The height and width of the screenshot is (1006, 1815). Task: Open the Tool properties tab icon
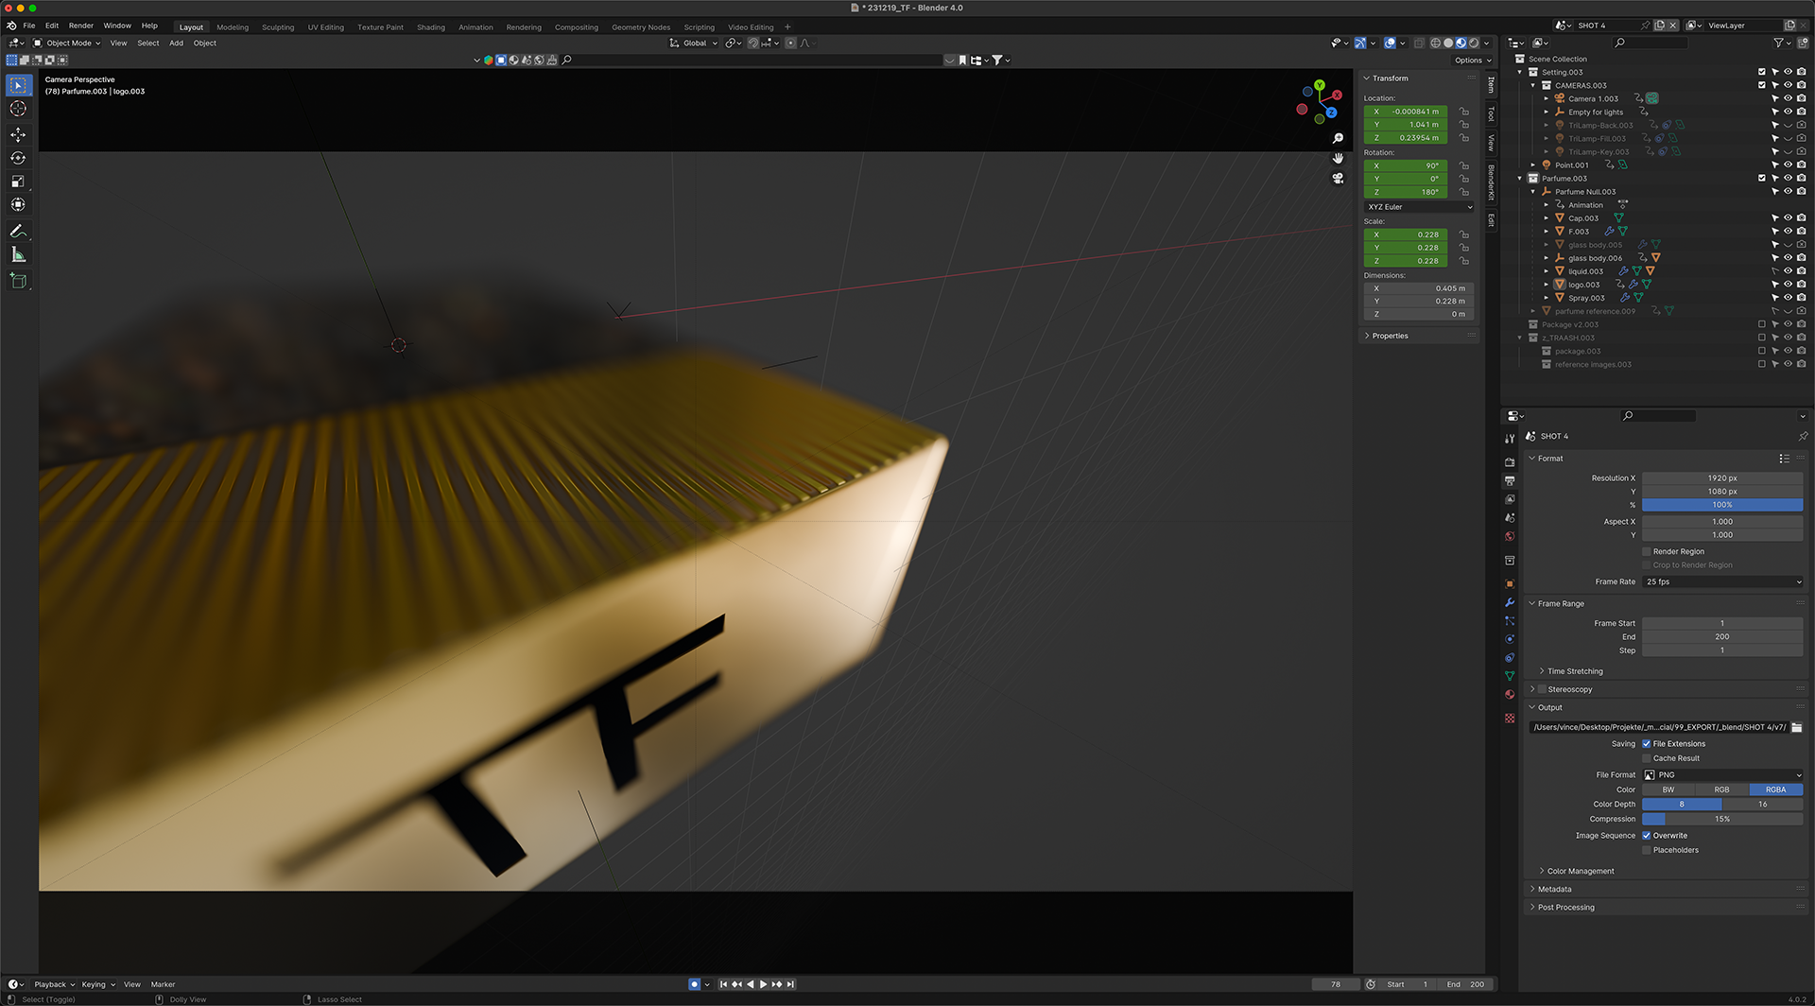[x=1510, y=439]
